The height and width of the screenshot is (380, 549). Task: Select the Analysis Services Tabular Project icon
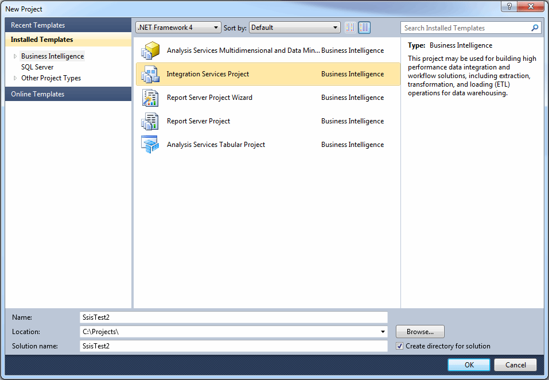click(150, 144)
